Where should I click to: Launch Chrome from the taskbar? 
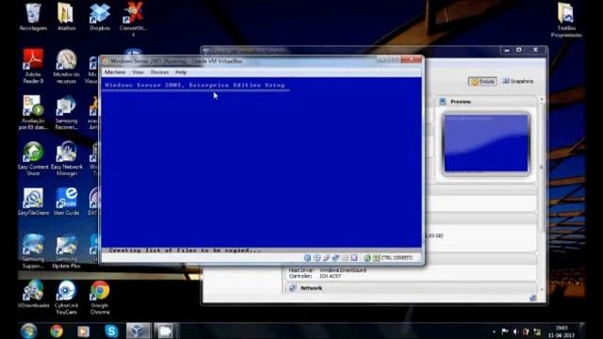click(x=57, y=331)
